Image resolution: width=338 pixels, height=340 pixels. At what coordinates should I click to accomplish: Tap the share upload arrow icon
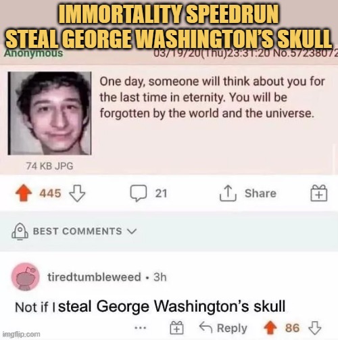coord(228,193)
